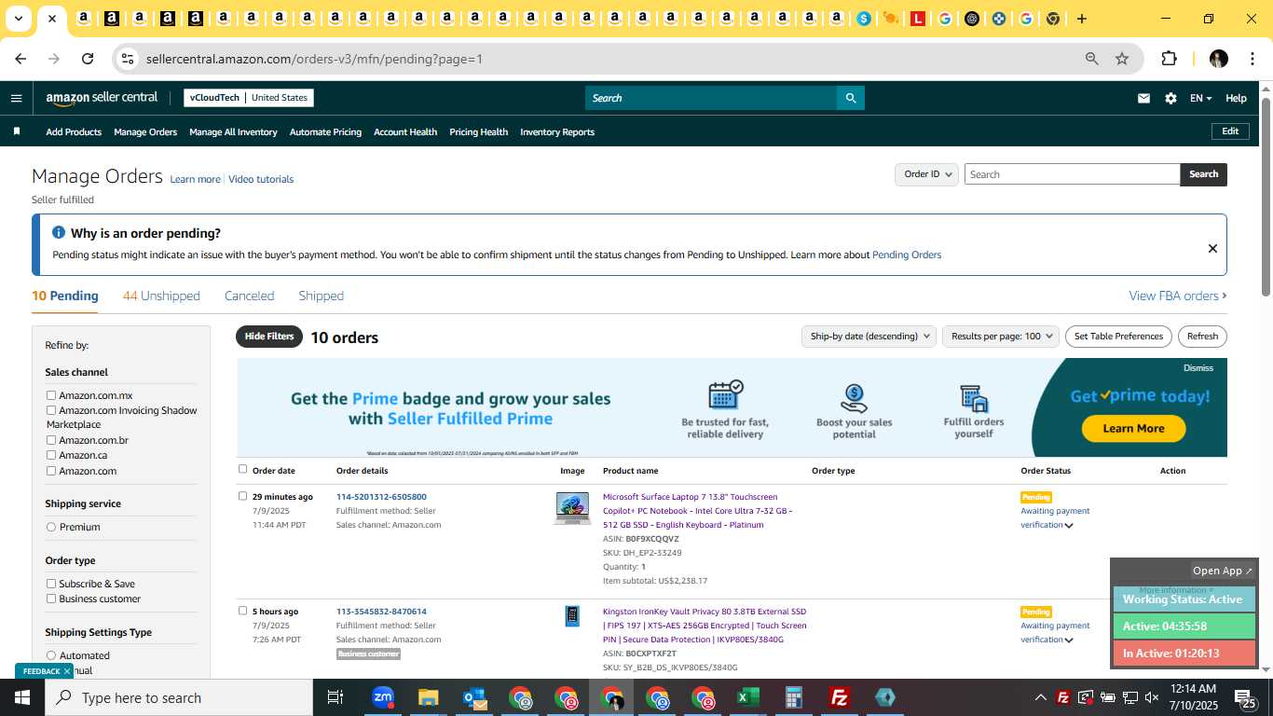Close the 'Why is an order pending' banner
Screen dimensions: 1273x716
click(1212, 248)
